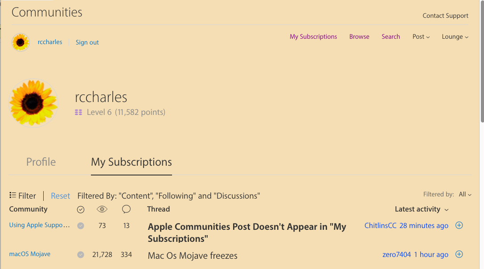Click plus icon for Apple Communities Post thread
This screenshot has width=484, height=269.
459,225
